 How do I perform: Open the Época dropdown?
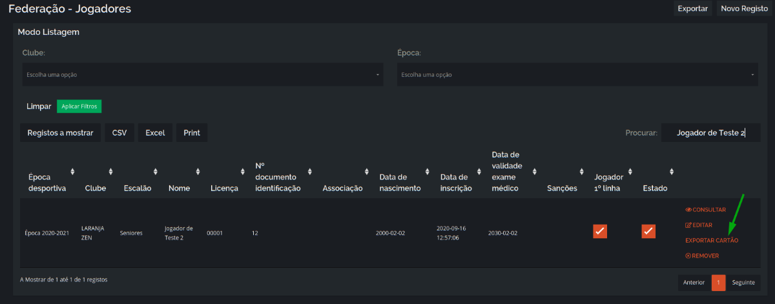click(577, 74)
